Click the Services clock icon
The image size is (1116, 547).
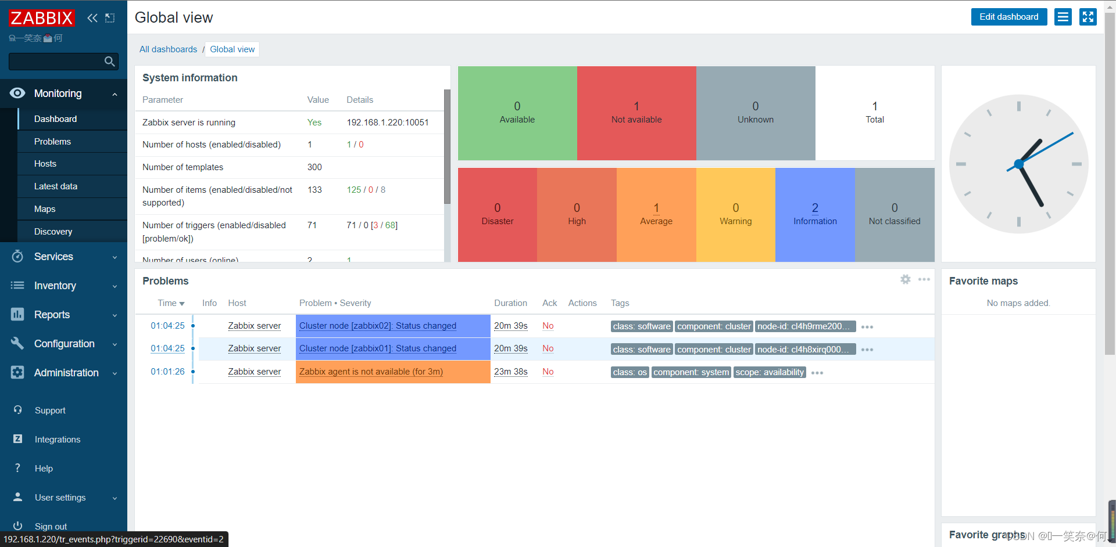coord(17,257)
